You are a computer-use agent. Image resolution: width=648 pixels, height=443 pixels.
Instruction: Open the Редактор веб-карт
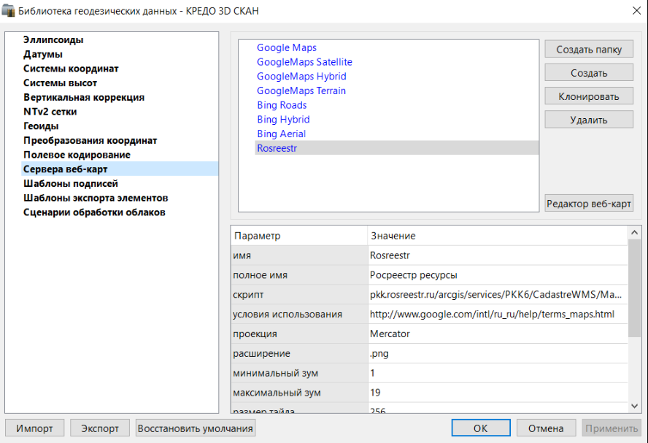(589, 204)
